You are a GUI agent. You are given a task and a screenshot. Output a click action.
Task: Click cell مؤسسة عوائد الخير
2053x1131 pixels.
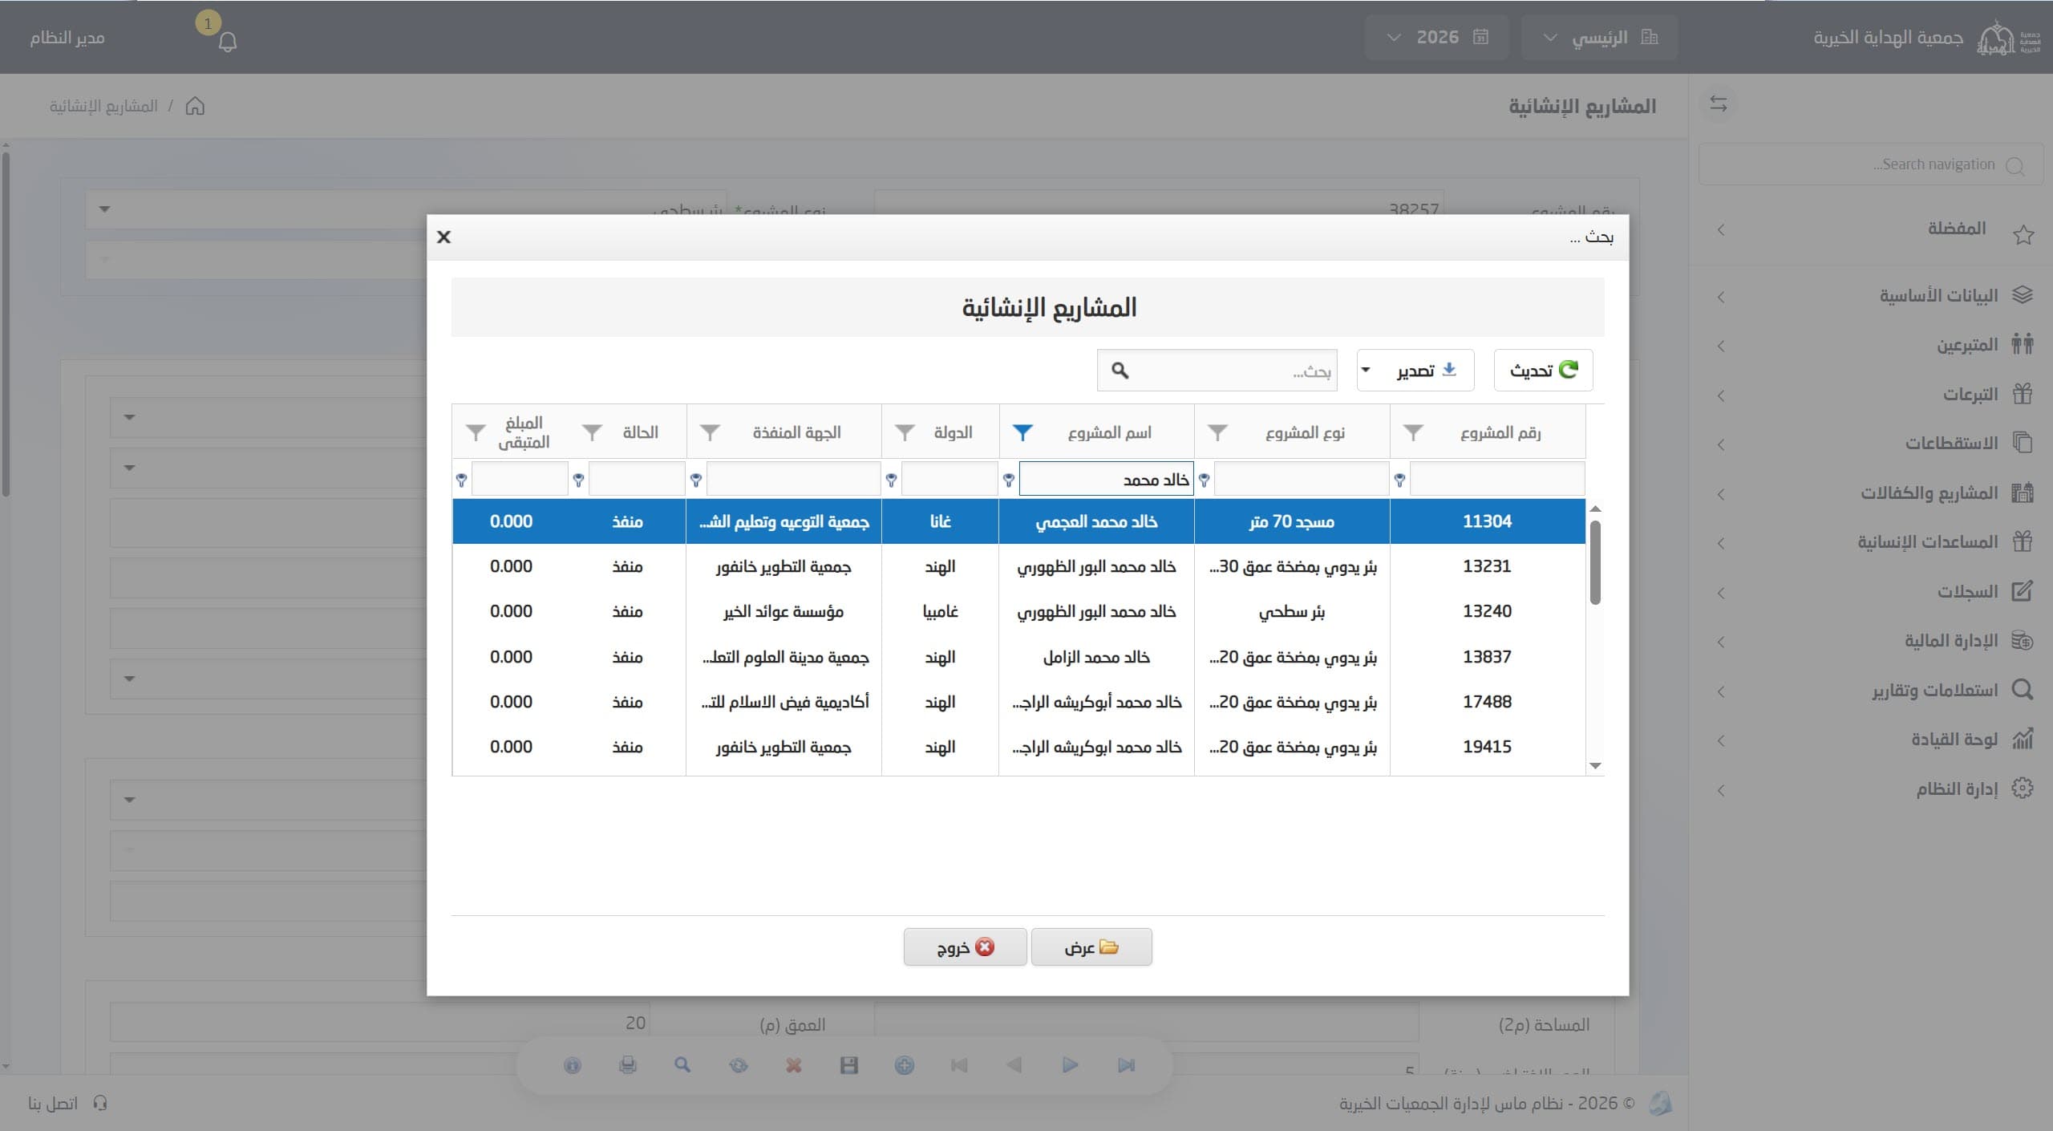[783, 612]
